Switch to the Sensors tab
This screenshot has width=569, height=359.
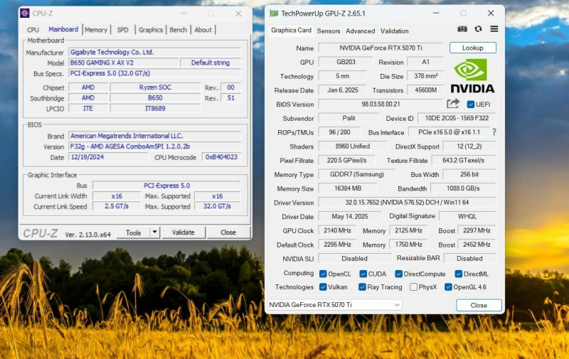click(329, 31)
